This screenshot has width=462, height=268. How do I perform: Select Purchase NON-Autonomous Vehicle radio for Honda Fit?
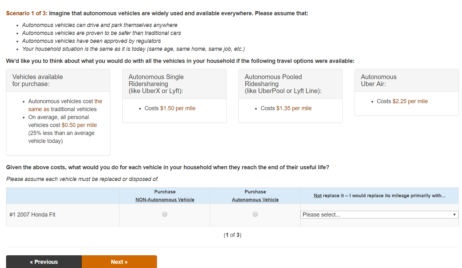165,214
